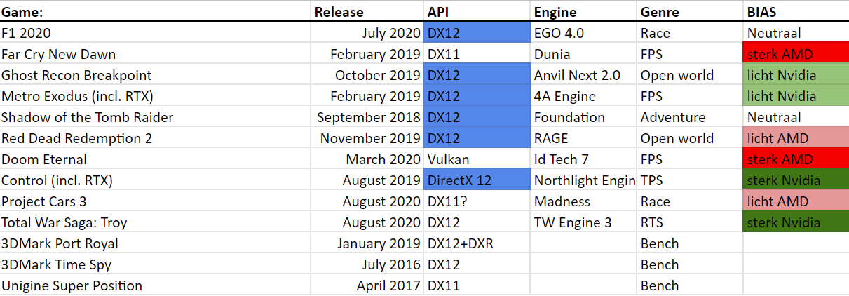
Task: Click the Unigine Super Position cell
Action: click(155, 285)
